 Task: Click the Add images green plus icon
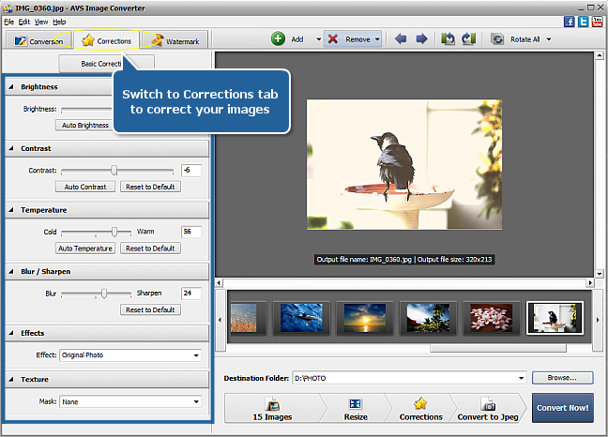pos(278,38)
